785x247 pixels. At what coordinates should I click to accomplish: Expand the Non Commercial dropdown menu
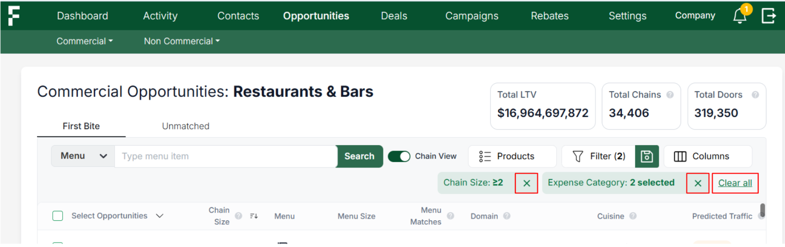181,41
